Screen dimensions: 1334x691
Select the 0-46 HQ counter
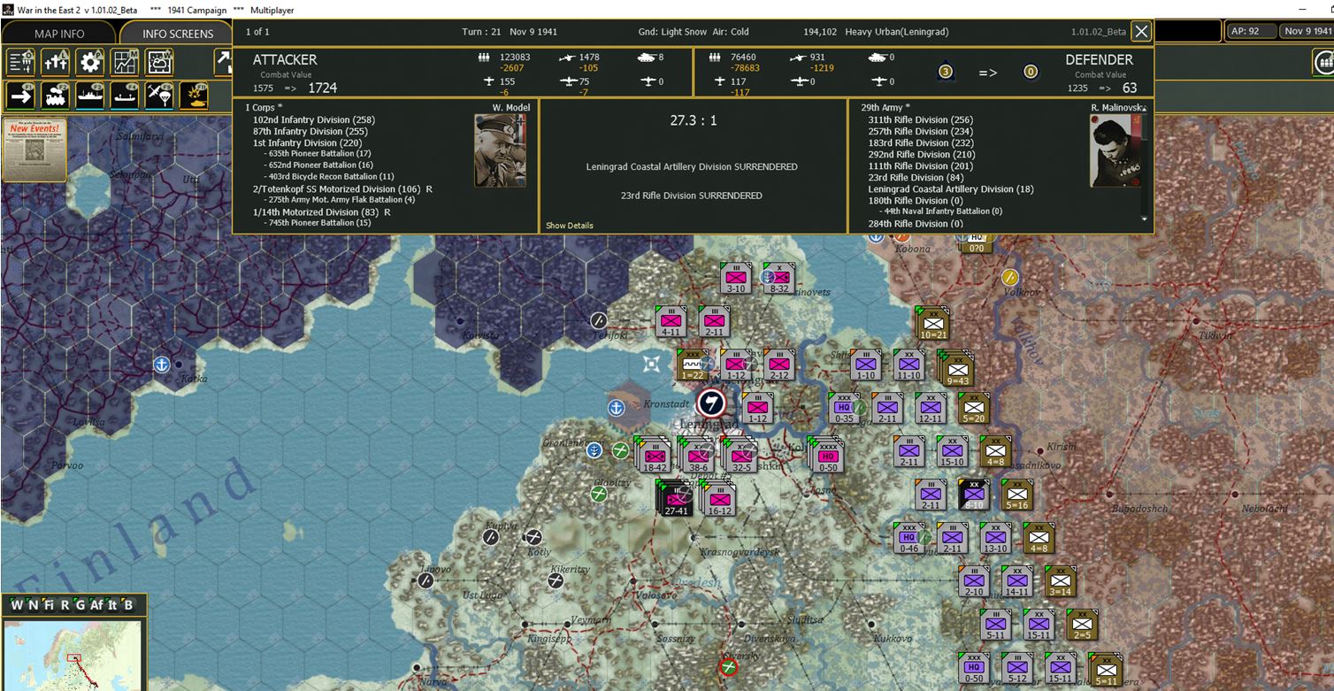909,538
